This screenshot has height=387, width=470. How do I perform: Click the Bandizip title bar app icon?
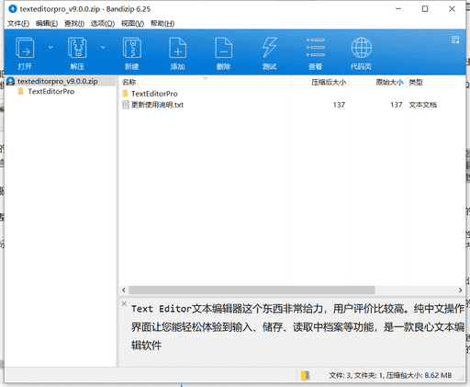13,9
